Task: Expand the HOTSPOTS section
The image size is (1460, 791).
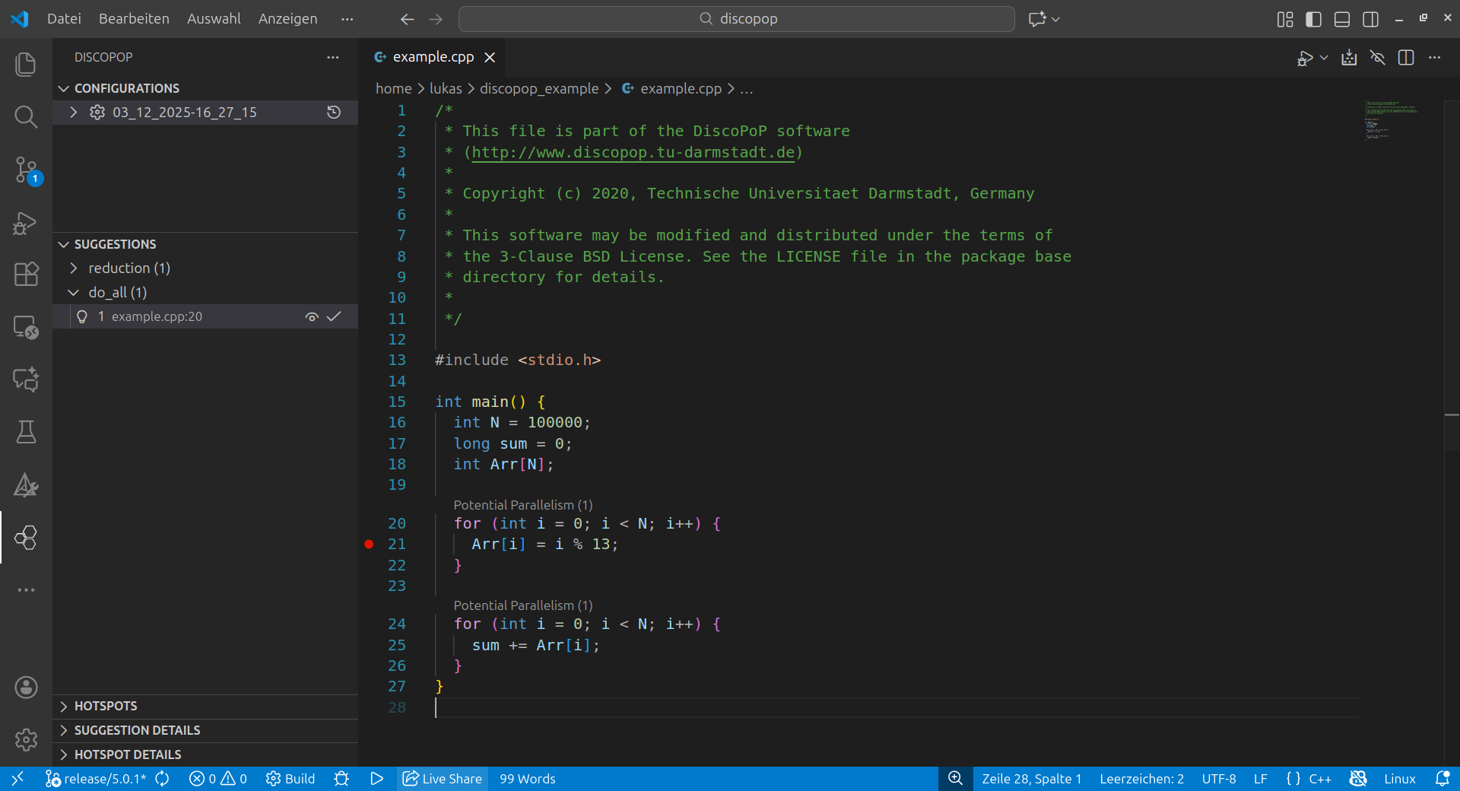Action: click(x=205, y=706)
